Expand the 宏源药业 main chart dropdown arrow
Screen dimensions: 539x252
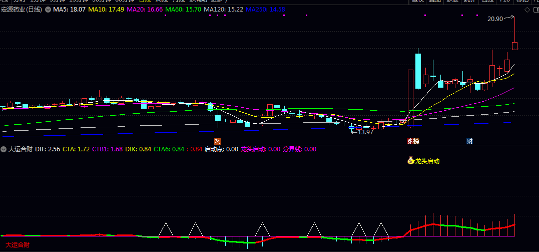(47, 10)
